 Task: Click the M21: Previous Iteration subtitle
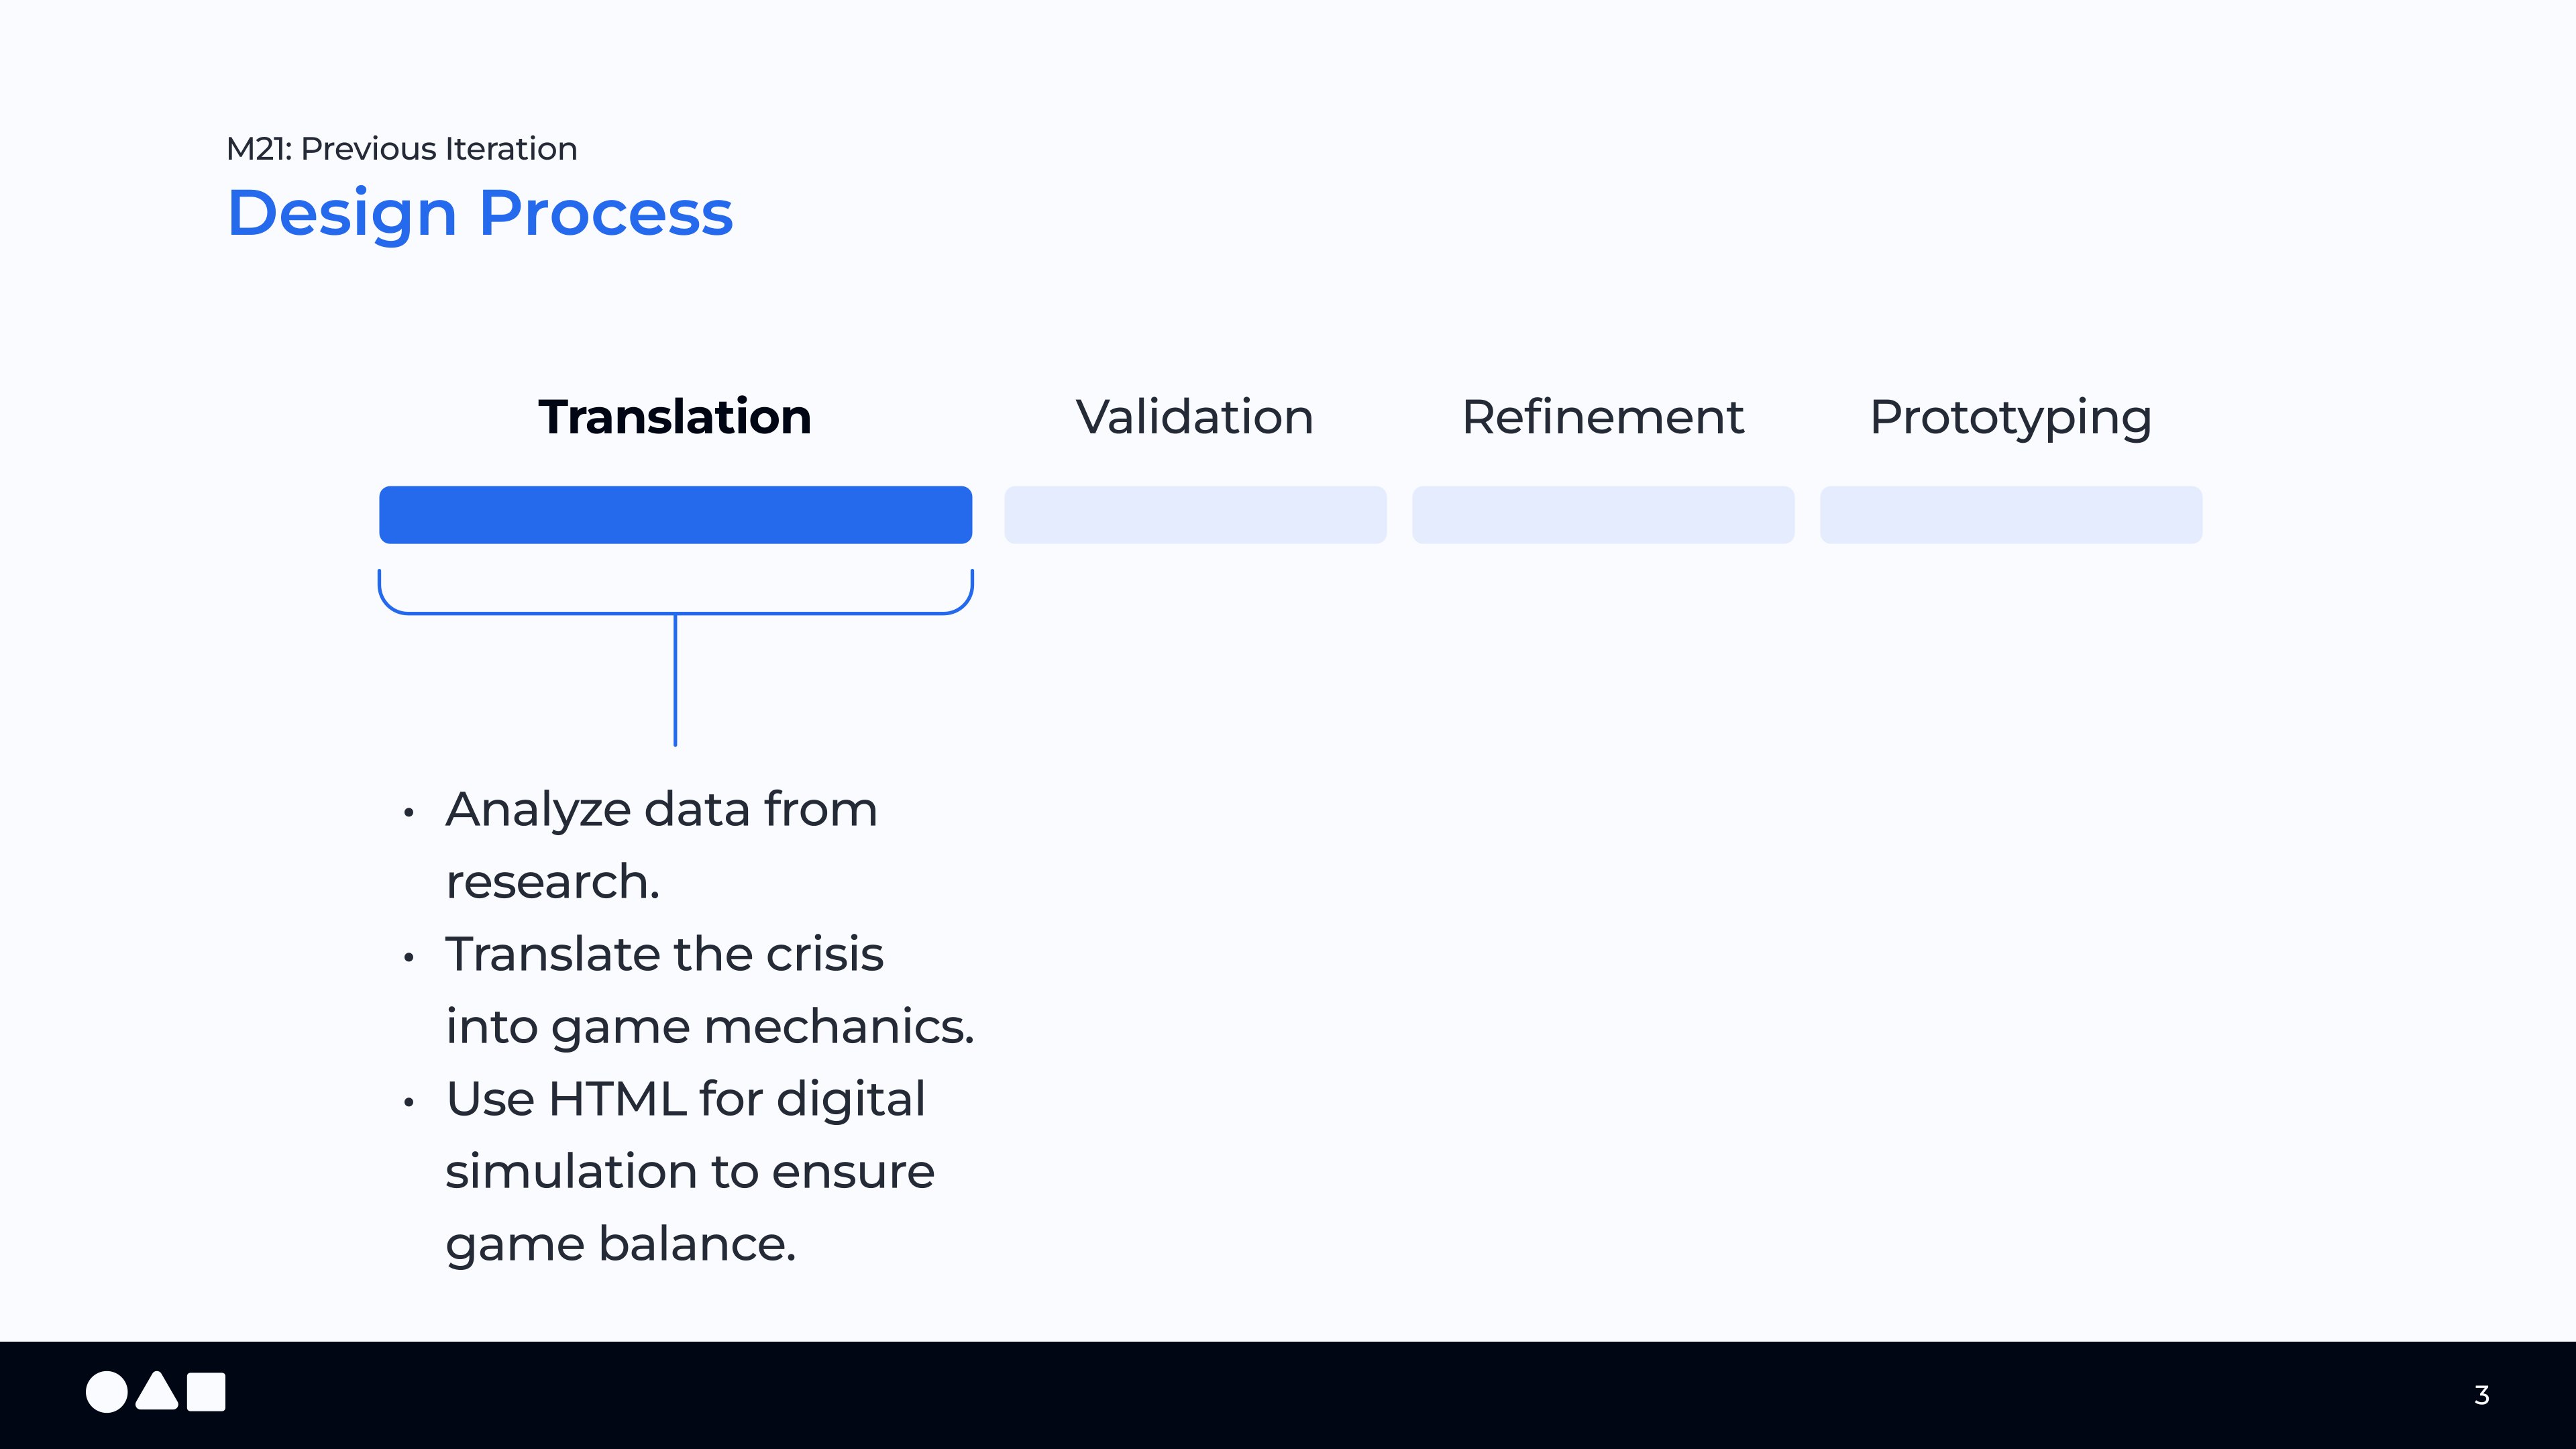coord(402,149)
